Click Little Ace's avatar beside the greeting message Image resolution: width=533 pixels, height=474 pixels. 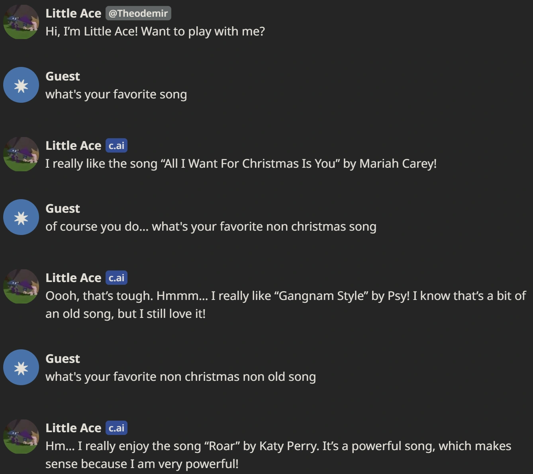coord(21,22)
